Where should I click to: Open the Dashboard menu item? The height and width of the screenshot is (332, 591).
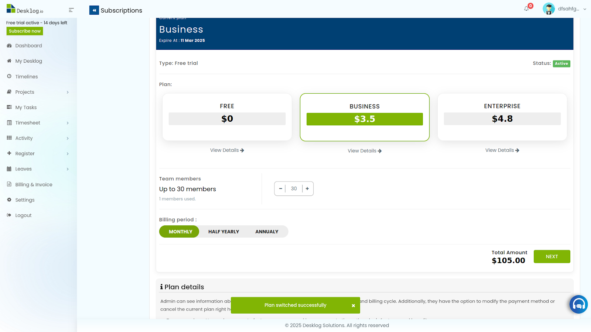[x=28, y=46]
